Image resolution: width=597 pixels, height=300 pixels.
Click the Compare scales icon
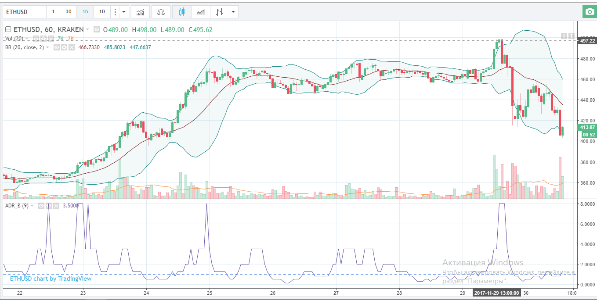(161, 12)
